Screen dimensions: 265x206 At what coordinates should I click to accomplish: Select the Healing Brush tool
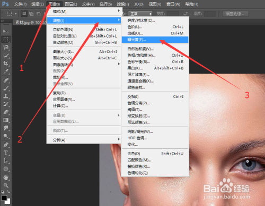[x=6, y=80]
